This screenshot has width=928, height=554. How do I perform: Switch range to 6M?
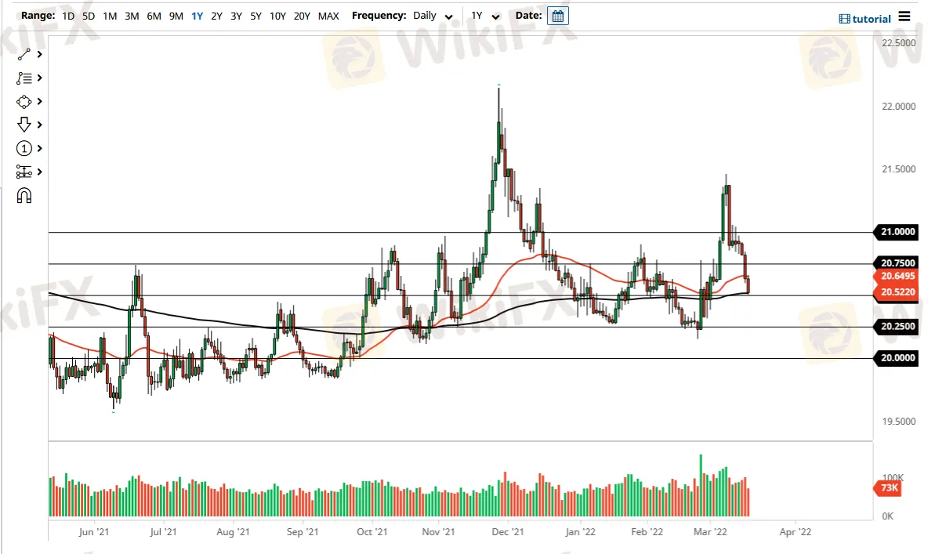[154, 16]
